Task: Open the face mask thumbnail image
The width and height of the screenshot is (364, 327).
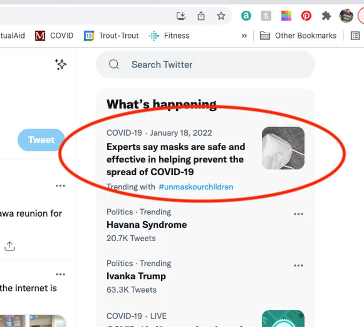Action: click(x=283, y=148)
